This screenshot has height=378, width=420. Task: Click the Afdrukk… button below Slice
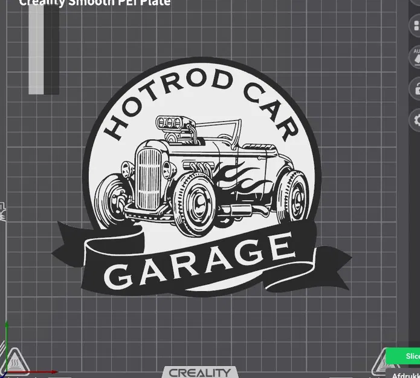pos(404,374)
